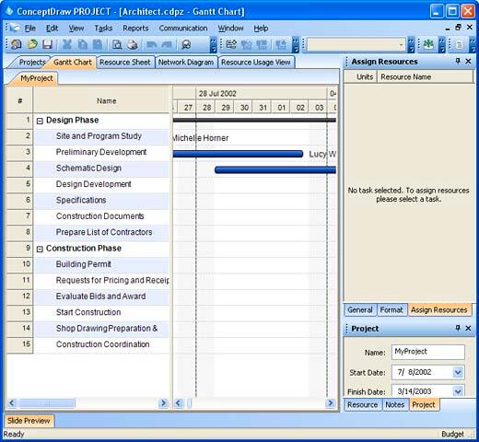This screenshot has width=479, height=442.
Task: Switch to the Projects tab
Action: pyautogui.click(x=31, y=62)
